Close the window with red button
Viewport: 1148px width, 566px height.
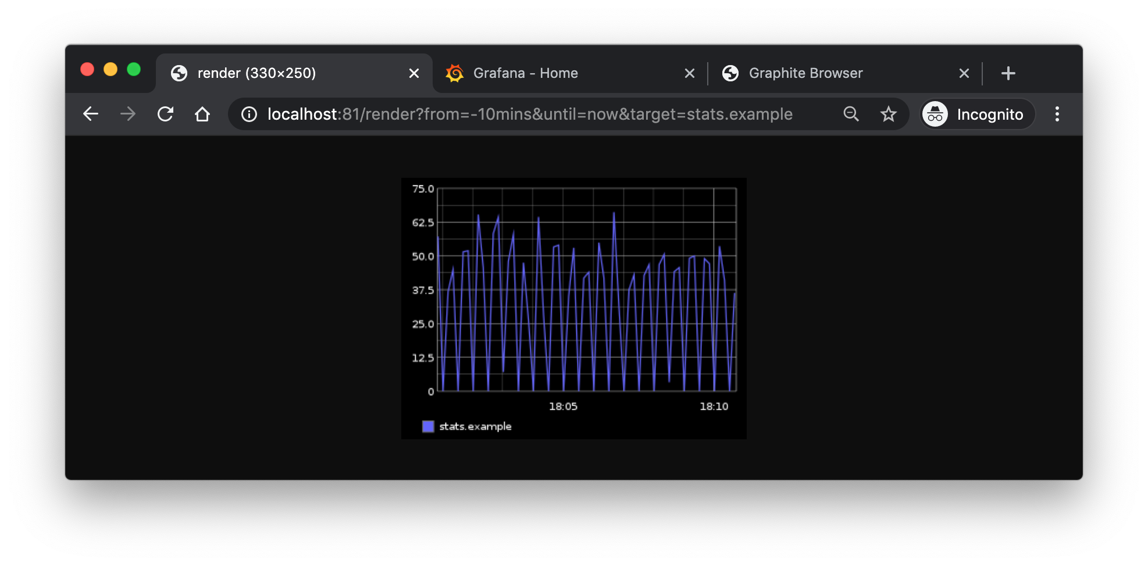click(x=87, y=70)
